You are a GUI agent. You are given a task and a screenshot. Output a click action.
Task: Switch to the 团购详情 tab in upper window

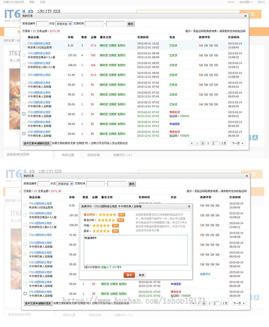pyautogui.click(x=94, y=155)
